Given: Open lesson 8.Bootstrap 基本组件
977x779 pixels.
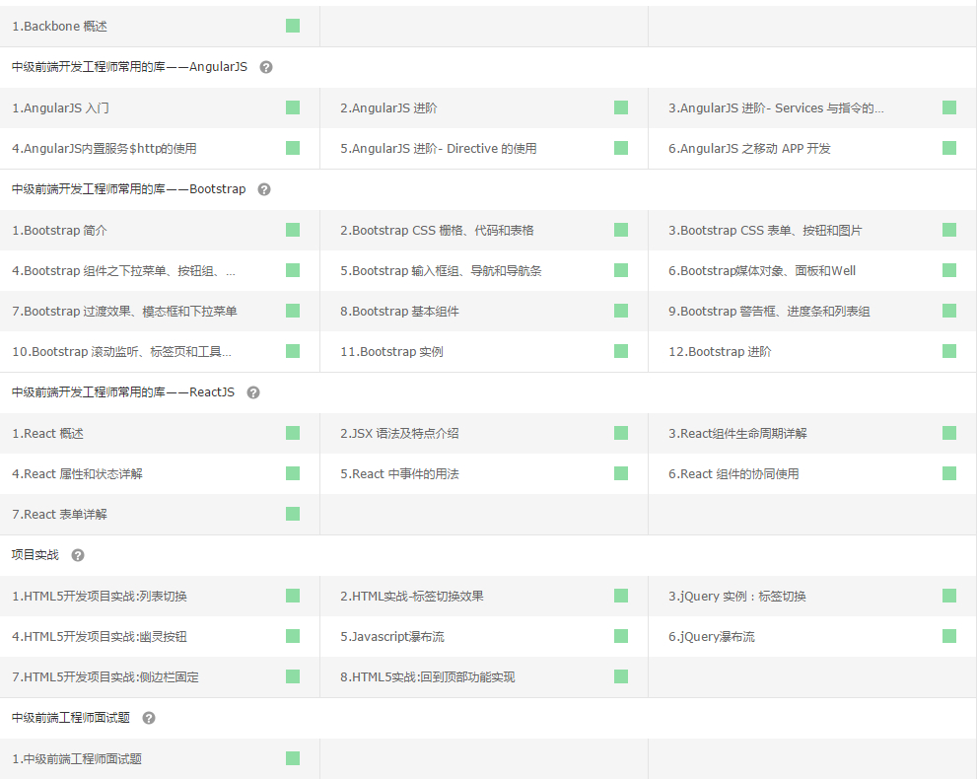Looking at the screenshot, I should click(399, 312).
